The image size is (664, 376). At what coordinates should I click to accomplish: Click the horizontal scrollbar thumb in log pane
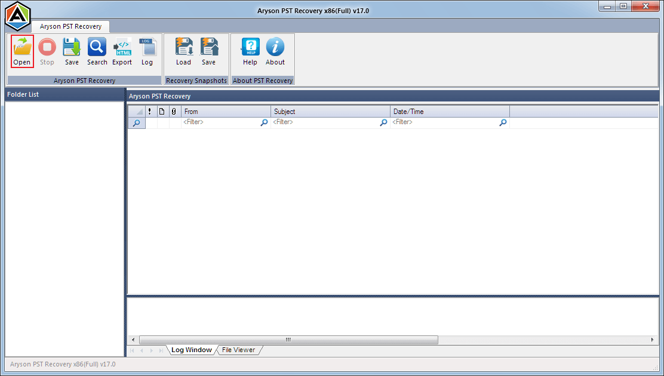289,340
